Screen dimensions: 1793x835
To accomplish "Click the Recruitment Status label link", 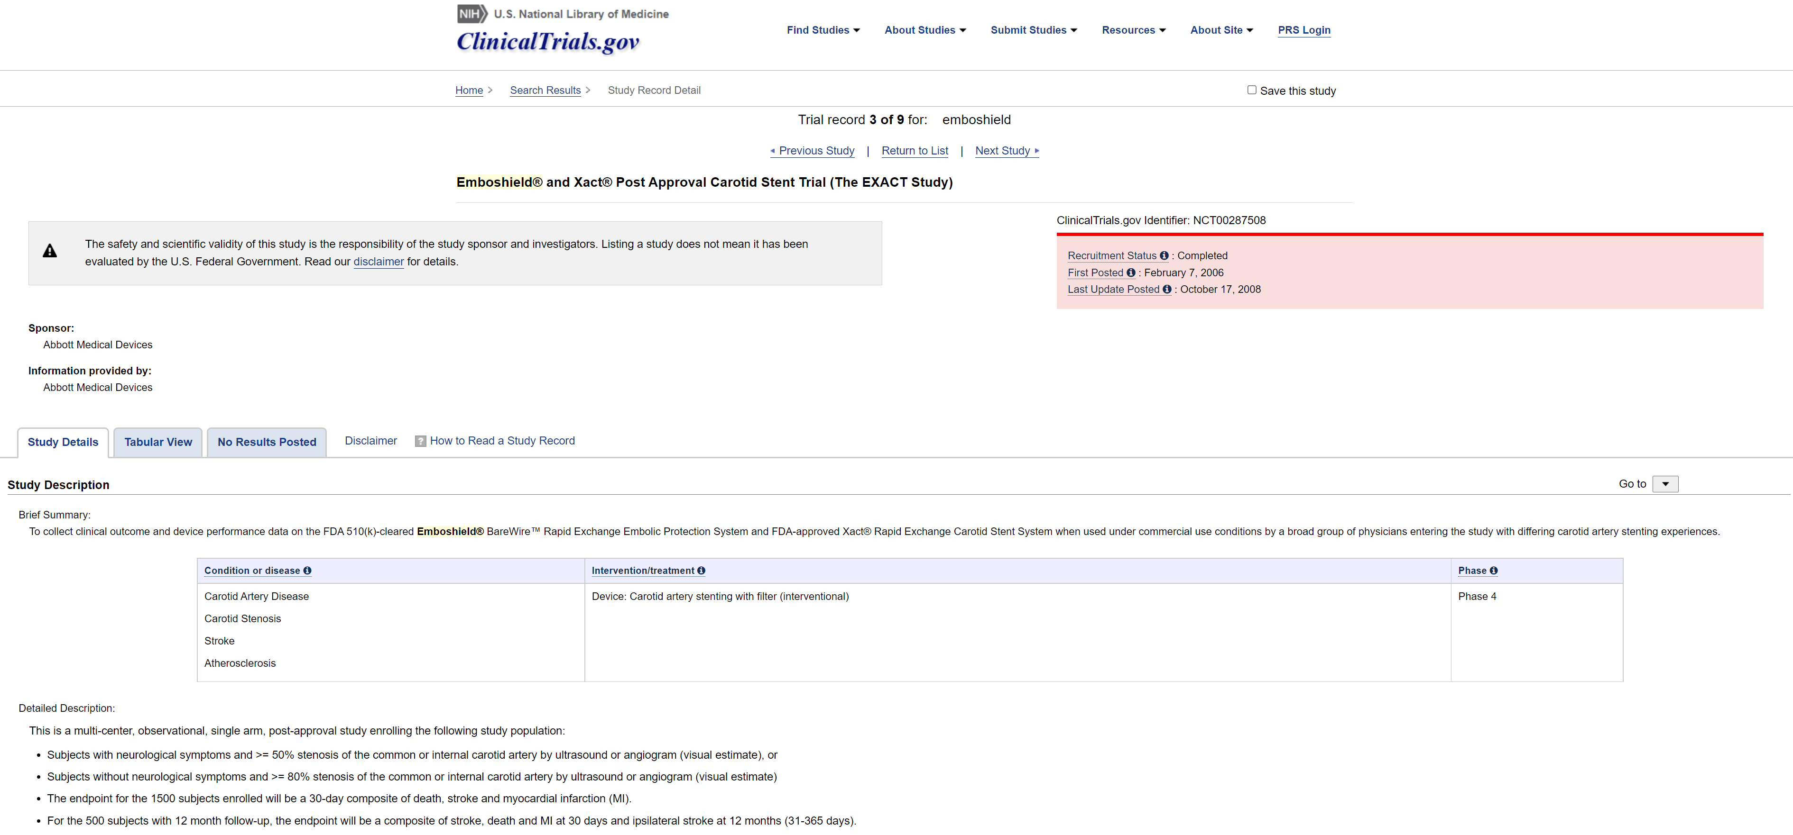I will (1111, 256).
